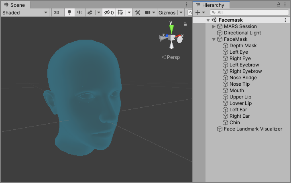Select the Face Landmark Visualizer object

pos(253,129)
